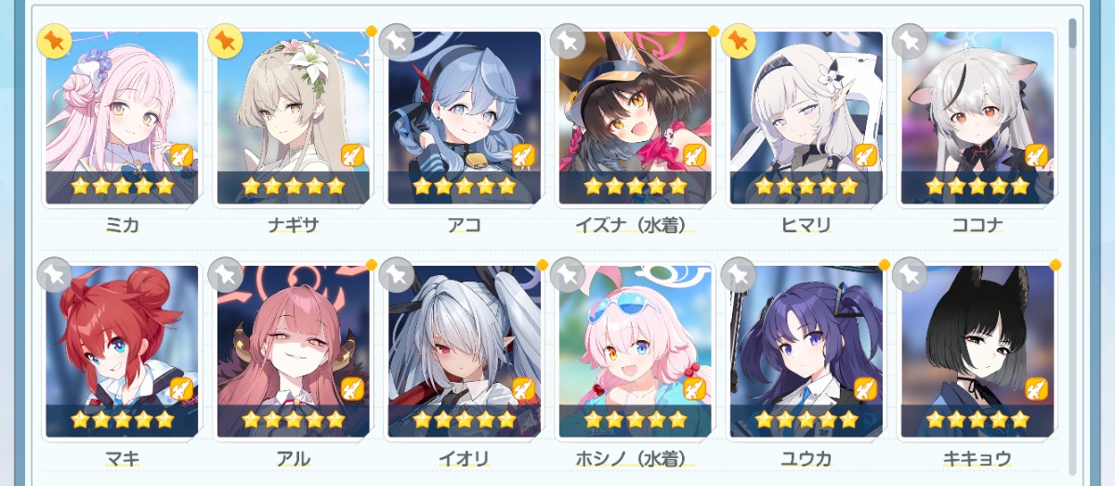Click the orange weapon badge on ミカ
1115x486 pixels.
pos(181,154)
